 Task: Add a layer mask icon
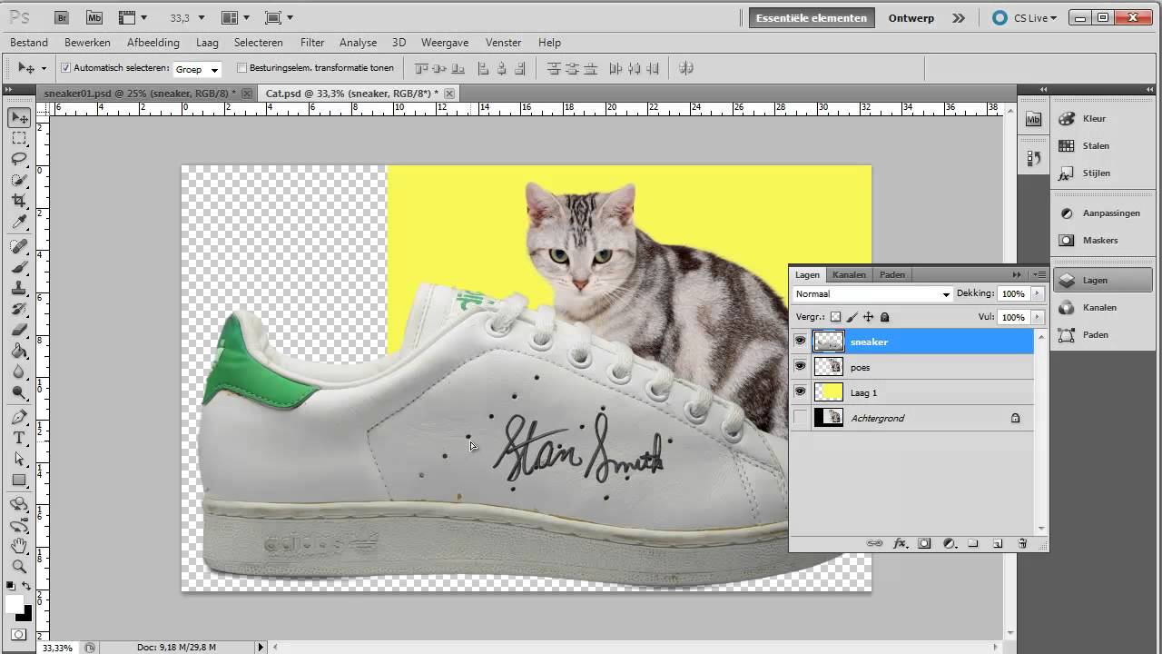click(924, 543)
